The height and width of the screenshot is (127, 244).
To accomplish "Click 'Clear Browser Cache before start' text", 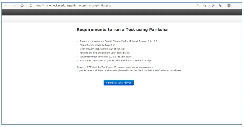I will [102, 49].
